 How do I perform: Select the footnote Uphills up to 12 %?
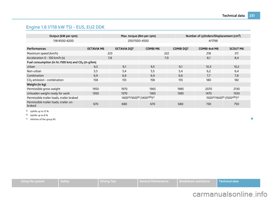tap(39, 111)
